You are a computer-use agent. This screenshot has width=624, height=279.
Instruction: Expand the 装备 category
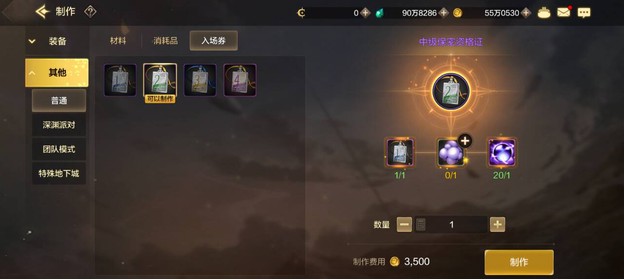57,41
